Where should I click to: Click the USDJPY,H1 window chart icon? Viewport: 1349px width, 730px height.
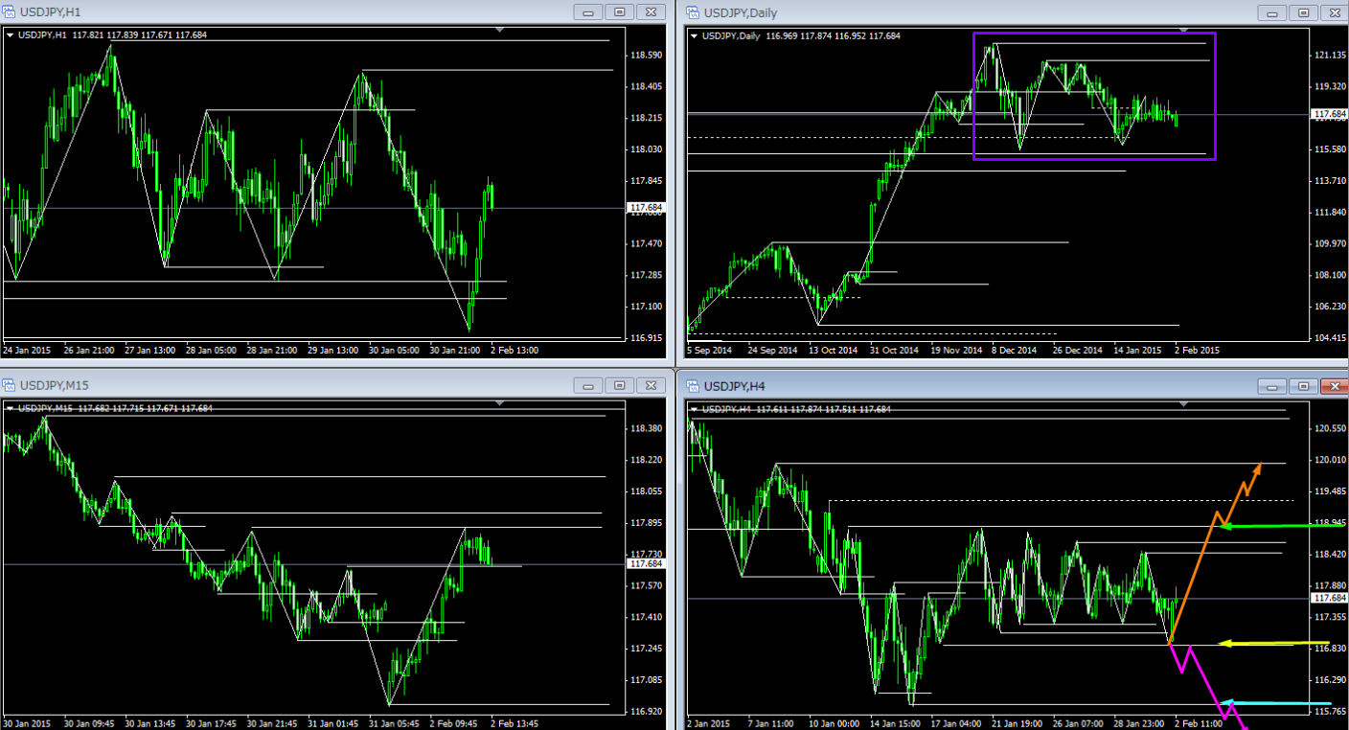[10, 12]
